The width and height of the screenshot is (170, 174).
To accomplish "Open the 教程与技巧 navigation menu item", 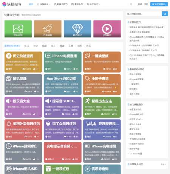I will pos(61,4).
